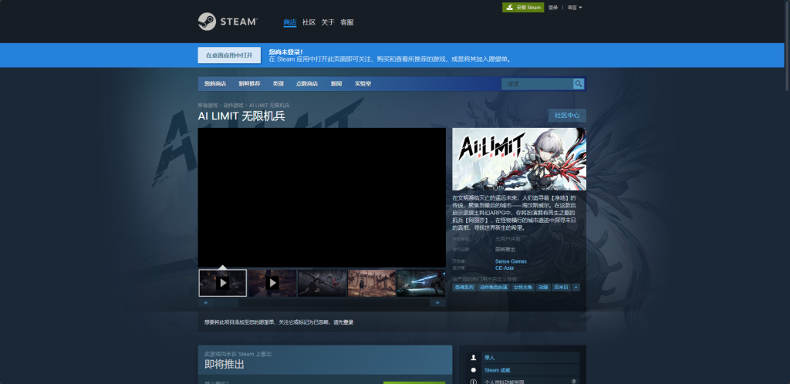Image resolution: width=790 pixels, height=384 pixels.
Task: Select the fifth screenshot thumbnail
Action: [x=421, y=283]
